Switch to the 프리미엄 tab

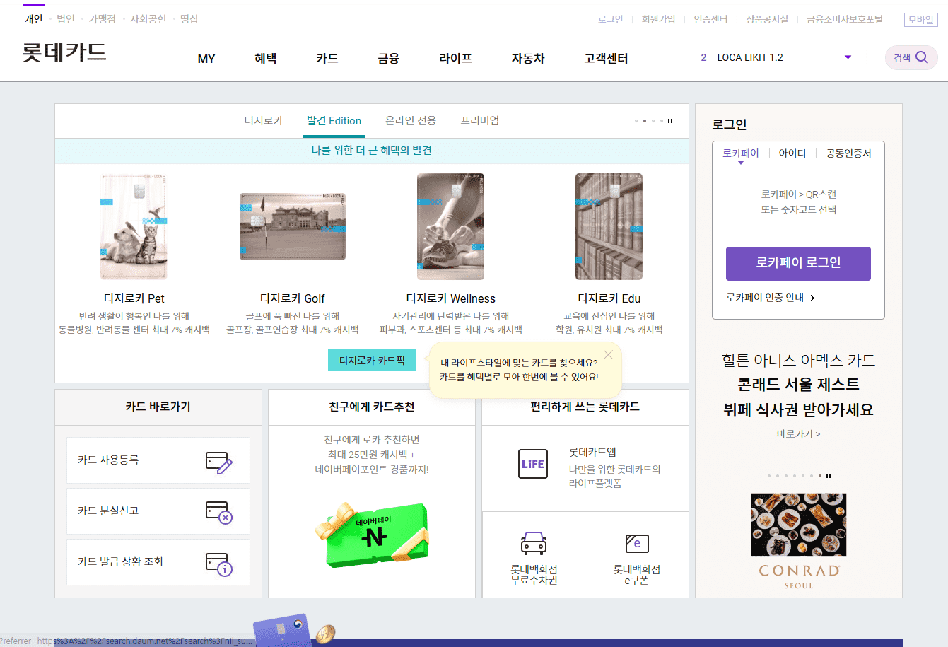pos(480,121)
